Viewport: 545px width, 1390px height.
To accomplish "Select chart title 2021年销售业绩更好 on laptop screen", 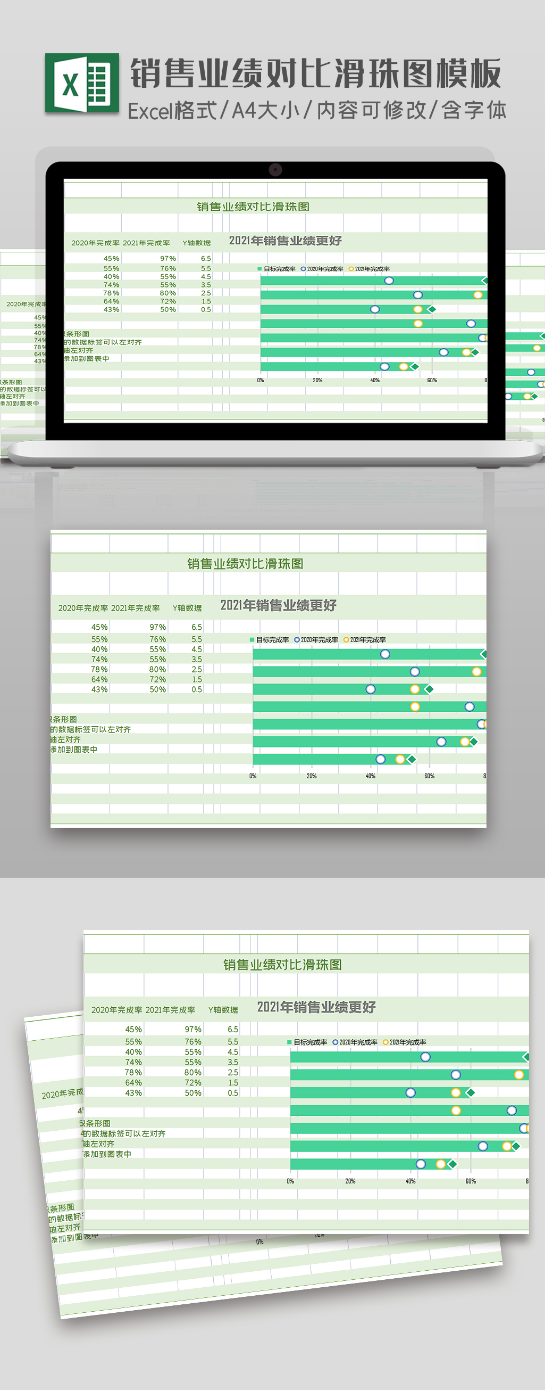I will (285, 241).
